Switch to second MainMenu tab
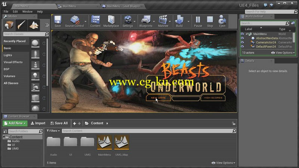Screen dimensions: 299x168 pos(78,6)
